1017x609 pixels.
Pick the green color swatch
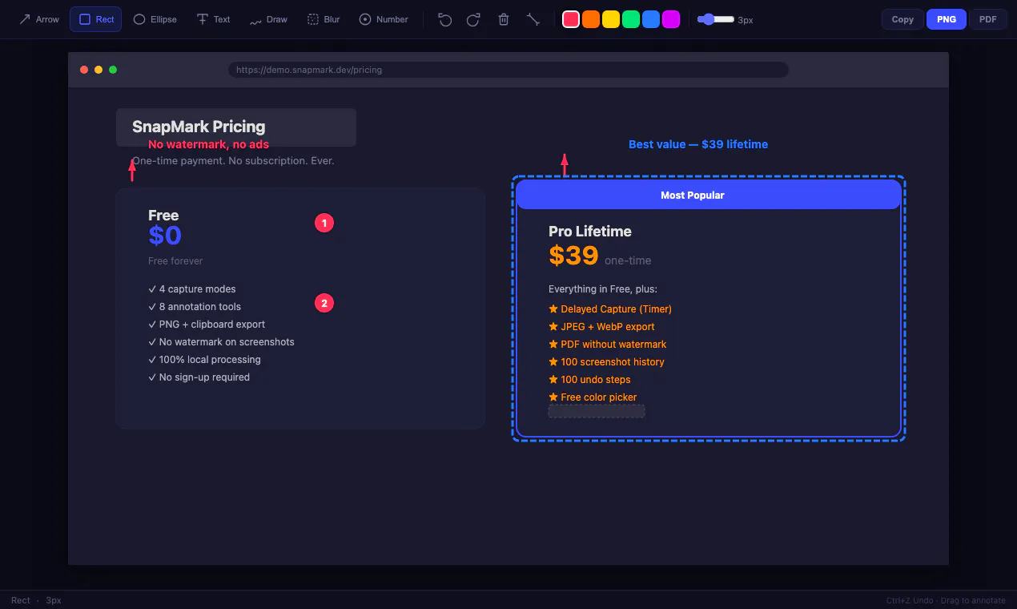[631, 19]
